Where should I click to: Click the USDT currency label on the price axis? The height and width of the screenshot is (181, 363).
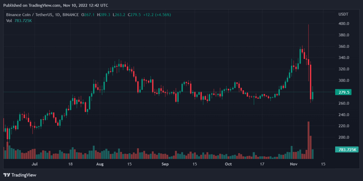coord(343,15)
